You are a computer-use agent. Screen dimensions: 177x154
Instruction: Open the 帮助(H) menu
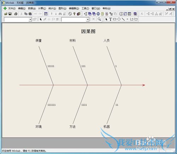coord(107,8)
